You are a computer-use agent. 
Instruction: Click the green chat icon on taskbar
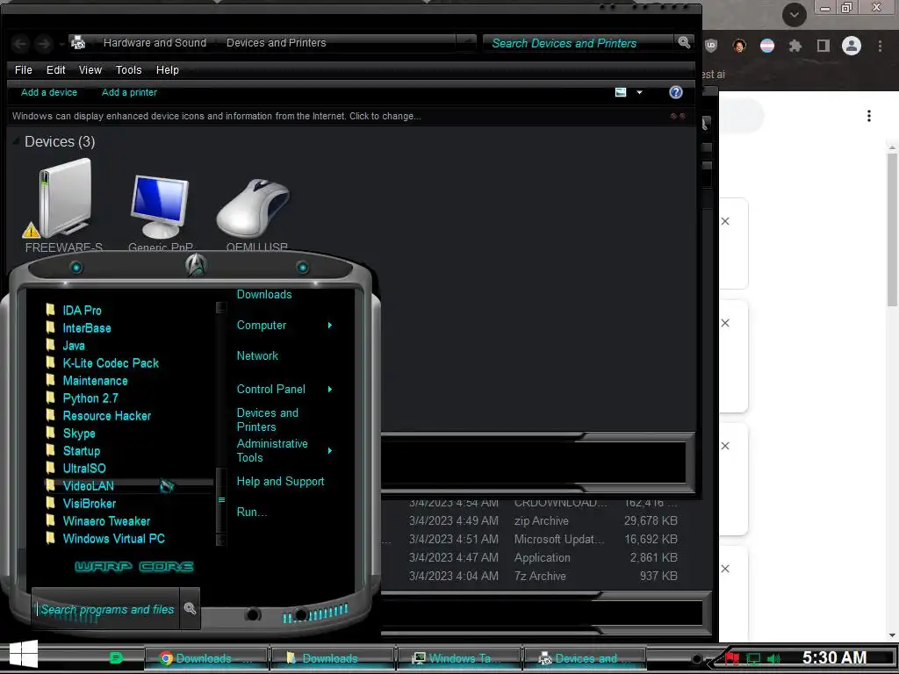(115, 657)
